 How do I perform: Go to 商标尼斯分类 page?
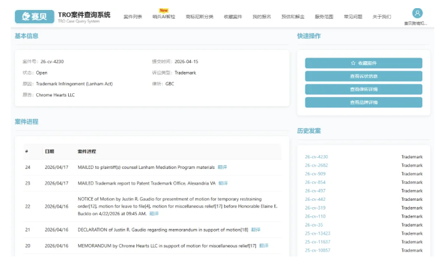coord(199,17)
